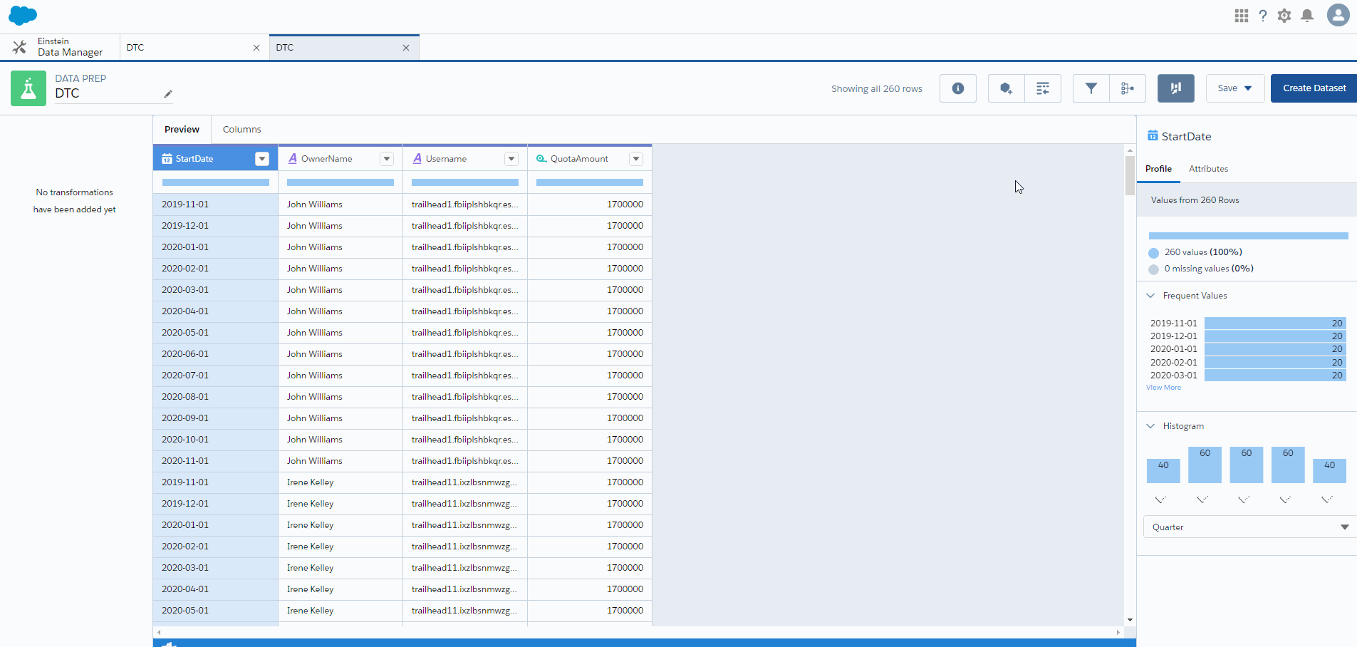
Task: Click the 2019-11-01 cell in John Williams row
Action: tap(215, 205)
